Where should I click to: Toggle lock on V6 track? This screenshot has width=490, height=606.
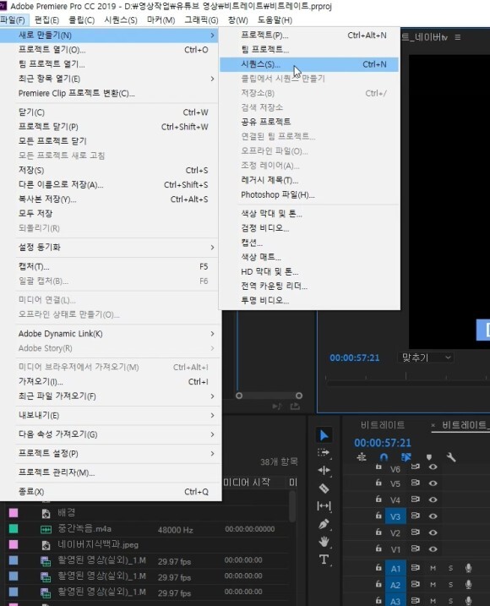click(378, 467)
